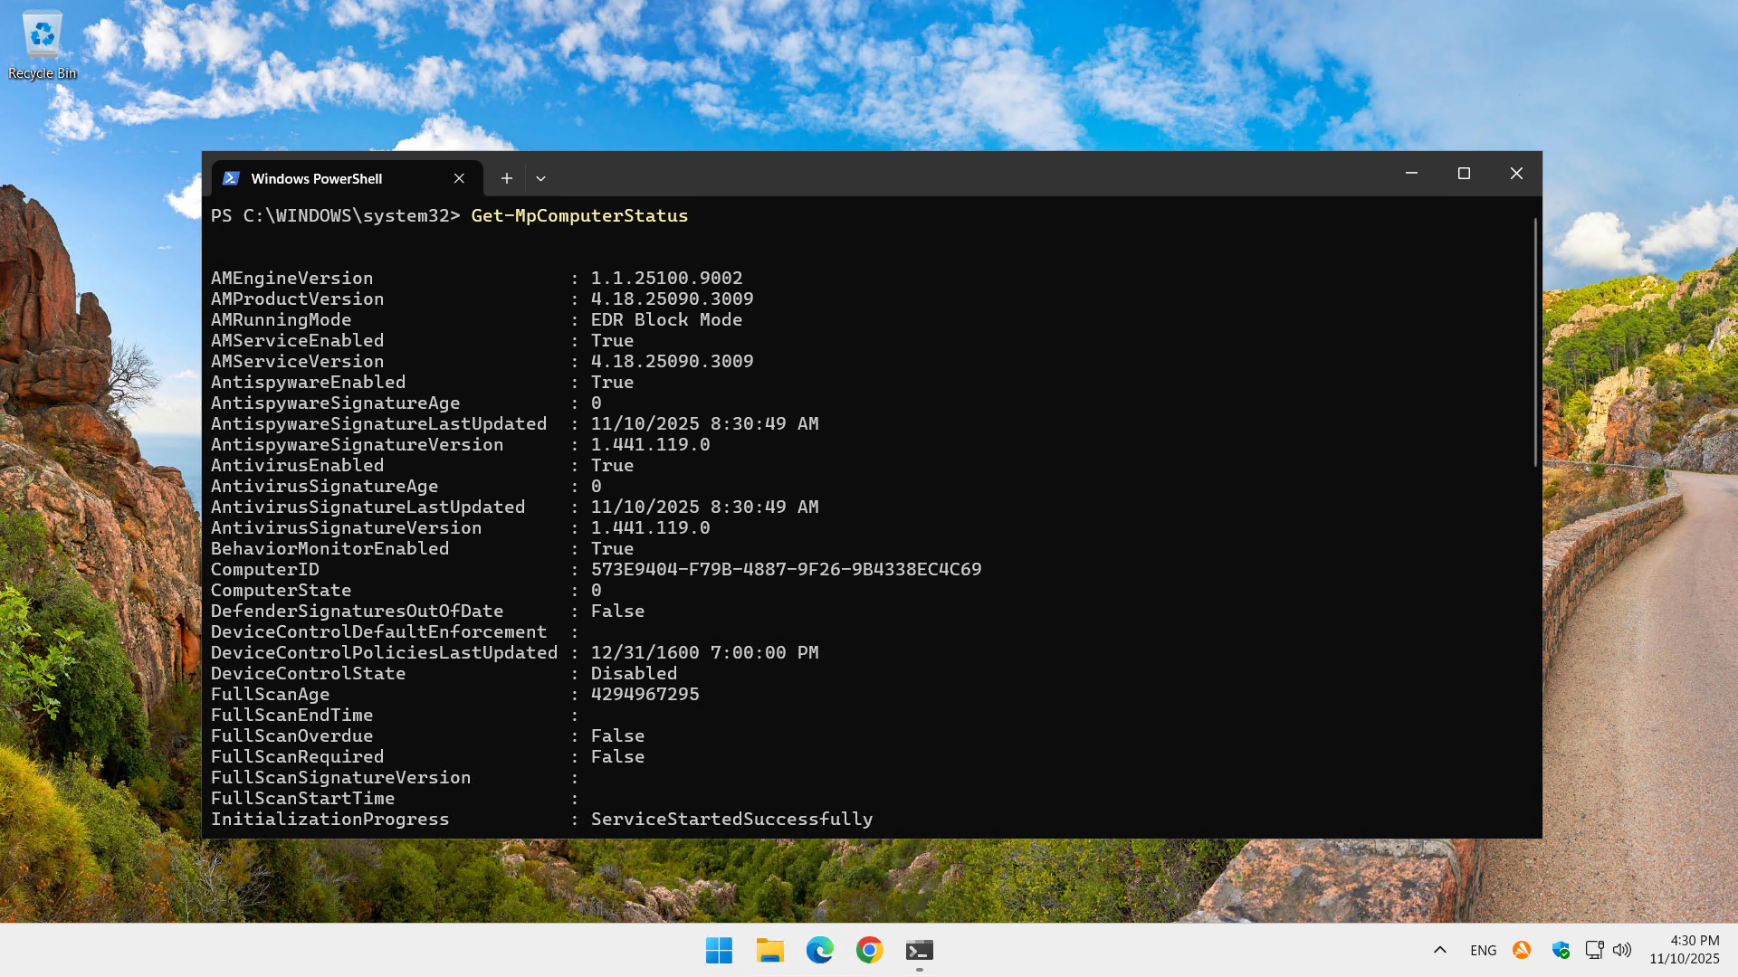The width and height of the screenshot is (1738, 977).
Task: Close the Windows PowerShell tab
Action: pyautogui.click(x=459, y=178)
